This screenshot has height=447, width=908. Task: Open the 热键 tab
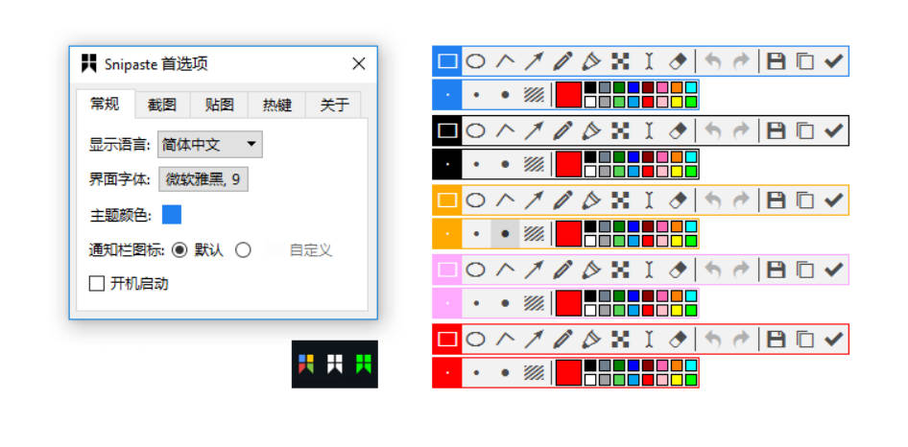[276, 105]
